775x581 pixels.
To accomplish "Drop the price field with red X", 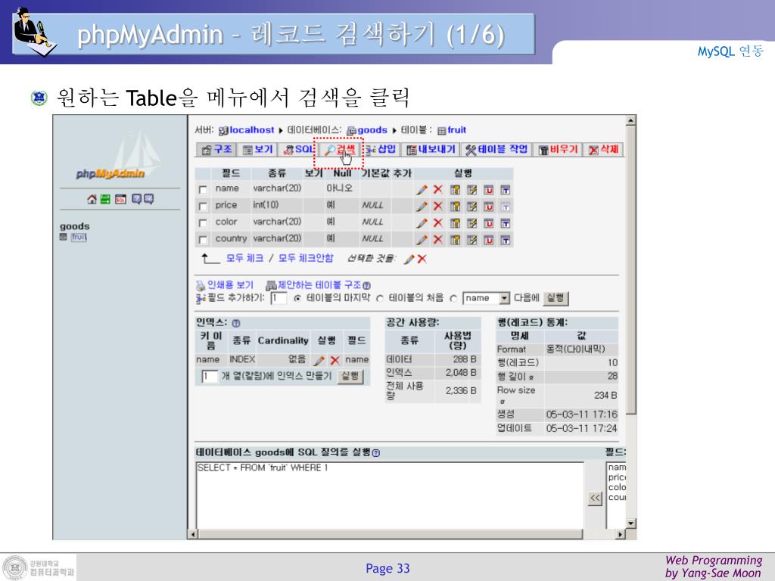I will (x=438, y=207).
